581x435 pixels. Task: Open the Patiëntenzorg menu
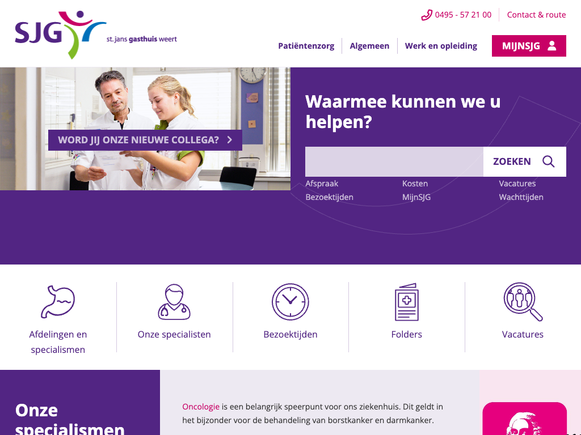coord(306,46)
